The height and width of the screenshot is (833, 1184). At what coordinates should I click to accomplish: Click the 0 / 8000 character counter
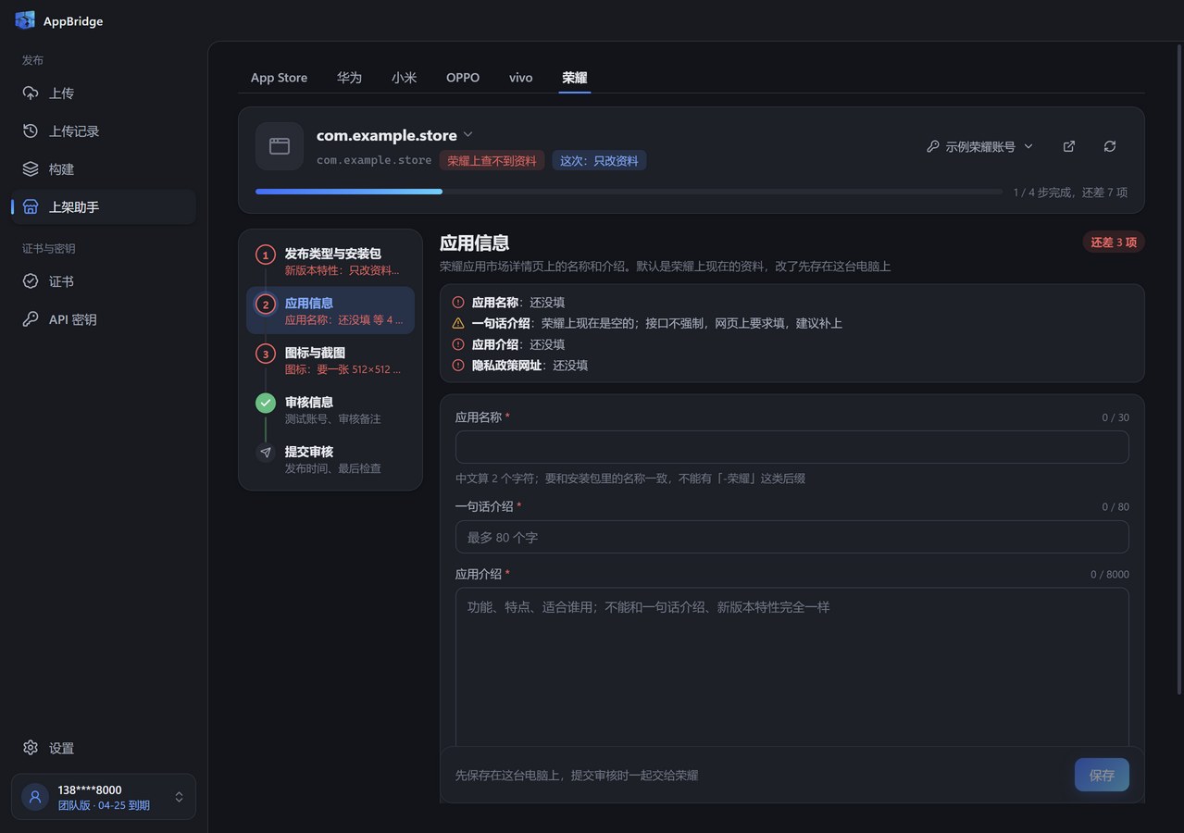click(x=1110, y=575)
